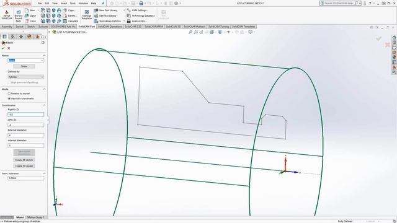Open File Explorer folder icon in task pane
397x223 pixels.
click(395, 48)
